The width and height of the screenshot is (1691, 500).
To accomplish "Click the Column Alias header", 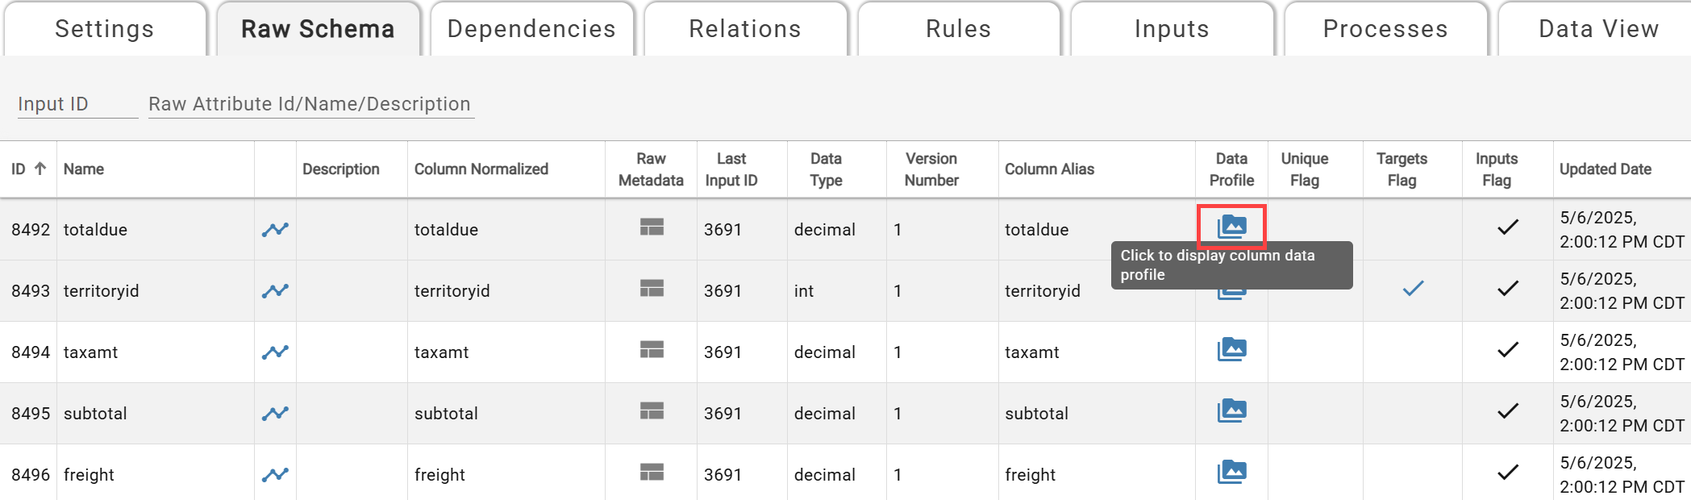I will (x=1049, y=169).
